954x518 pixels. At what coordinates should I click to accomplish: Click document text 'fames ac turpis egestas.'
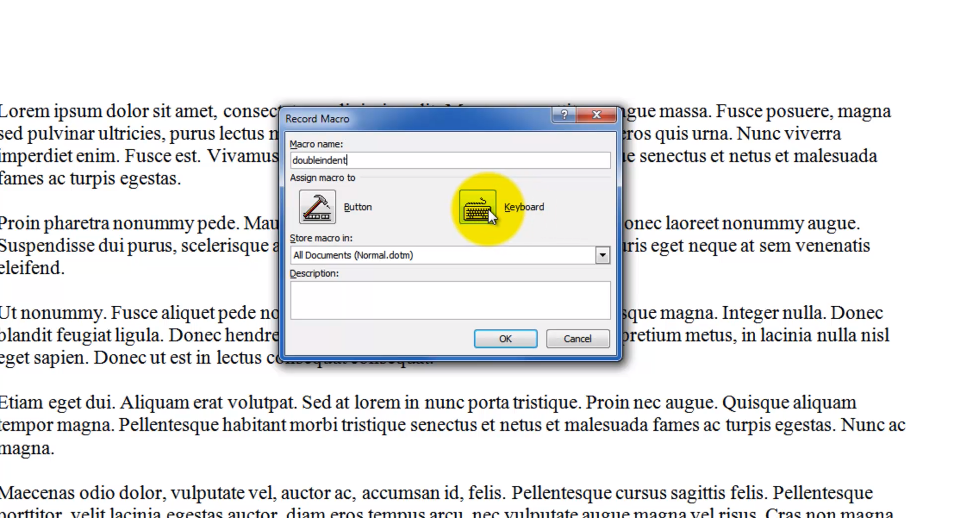90,178
